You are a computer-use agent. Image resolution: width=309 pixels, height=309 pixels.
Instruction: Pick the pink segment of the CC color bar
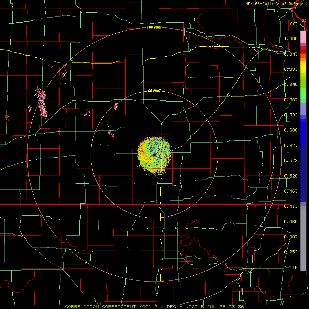point(303,36)
